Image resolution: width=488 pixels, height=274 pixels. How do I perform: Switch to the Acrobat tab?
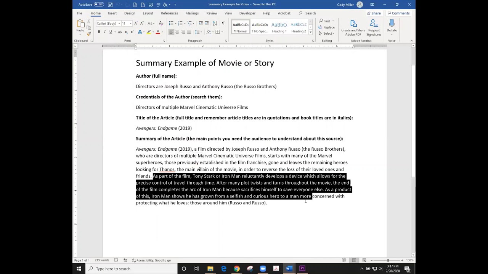(284, 13)
